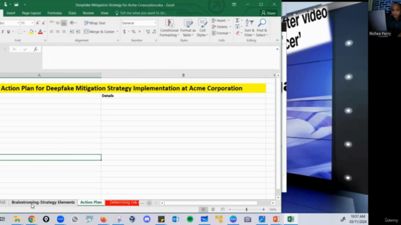The image size is (401, 225).
Task: Click the Insert Function fx icon
Action: (x=35, y=49)
